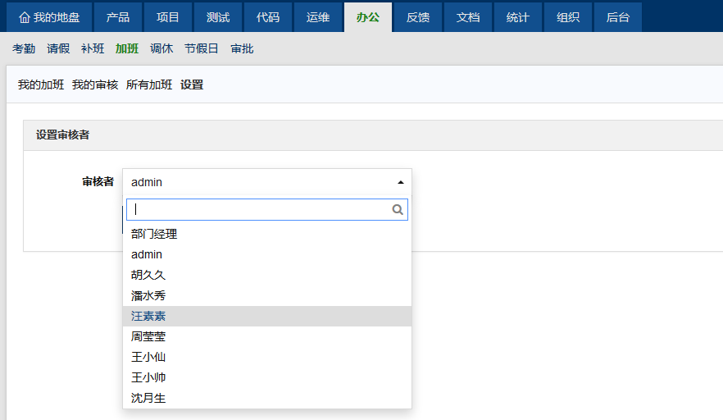The image size is (723, 420).
Task: Select 汪素素 from the reviewer list
Action: pyautogui.click(x=148, y=316)
